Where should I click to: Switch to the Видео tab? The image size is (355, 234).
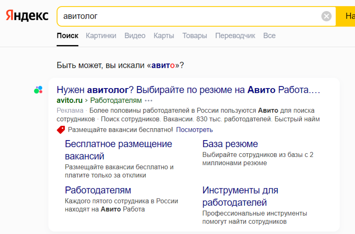(x=135, y=36)
